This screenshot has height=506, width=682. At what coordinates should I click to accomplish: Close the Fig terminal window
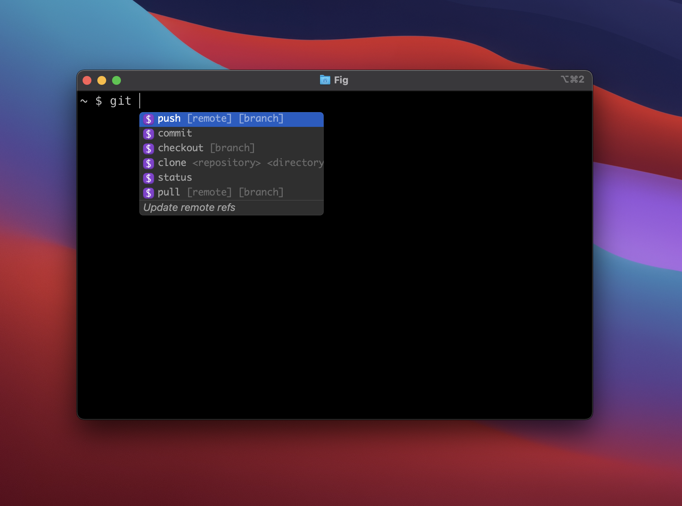tap(87, 80)
